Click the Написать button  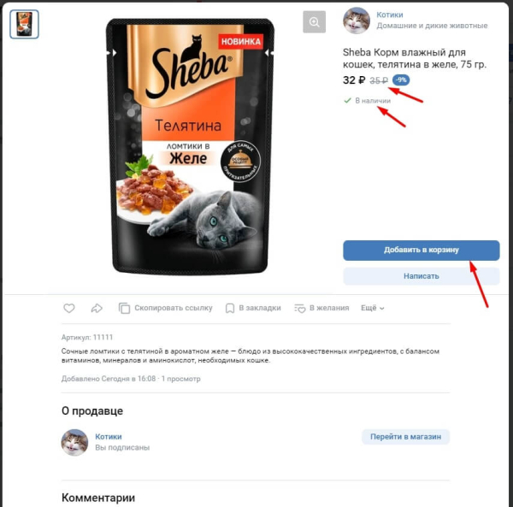pos(421,276)
